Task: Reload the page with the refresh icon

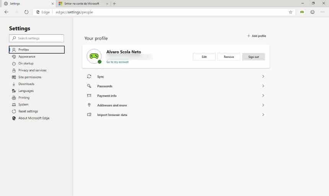Action: pyautogui.click(x=26, y=12)
